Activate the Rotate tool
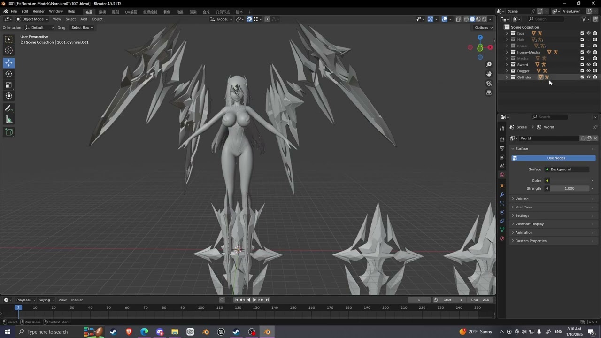This screenshot has height=338, width=601. tap(9, 74)
